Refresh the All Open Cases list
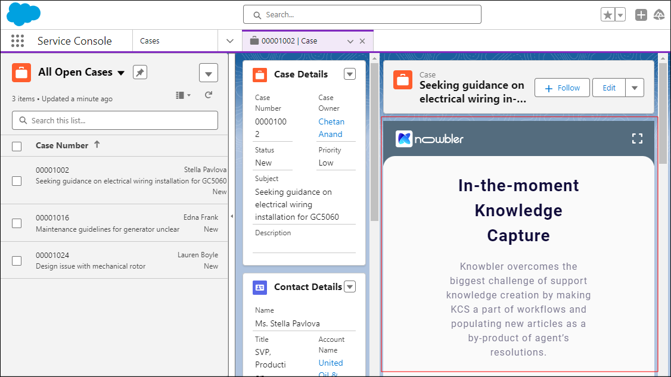 point(209,95)
